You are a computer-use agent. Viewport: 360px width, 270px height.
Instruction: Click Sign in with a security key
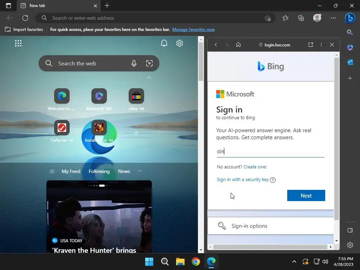click(243, 180)
